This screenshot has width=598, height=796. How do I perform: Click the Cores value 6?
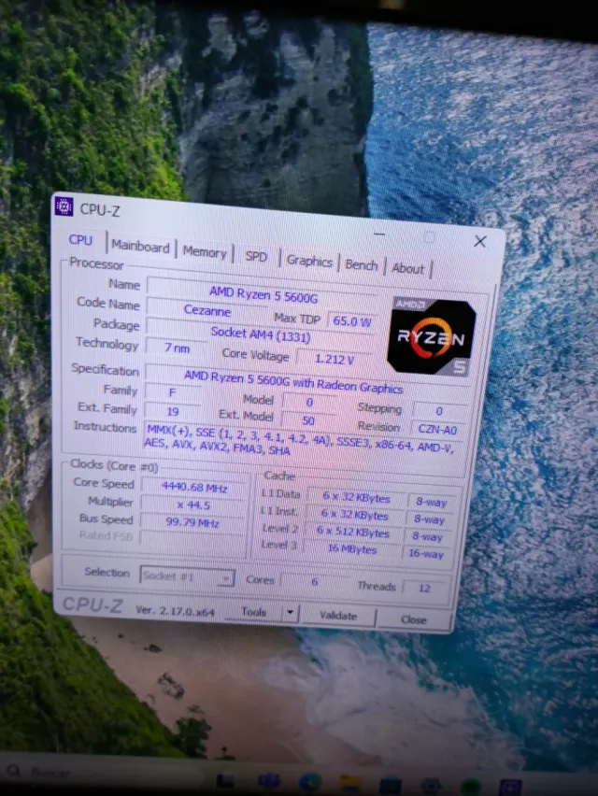point(314,582)
